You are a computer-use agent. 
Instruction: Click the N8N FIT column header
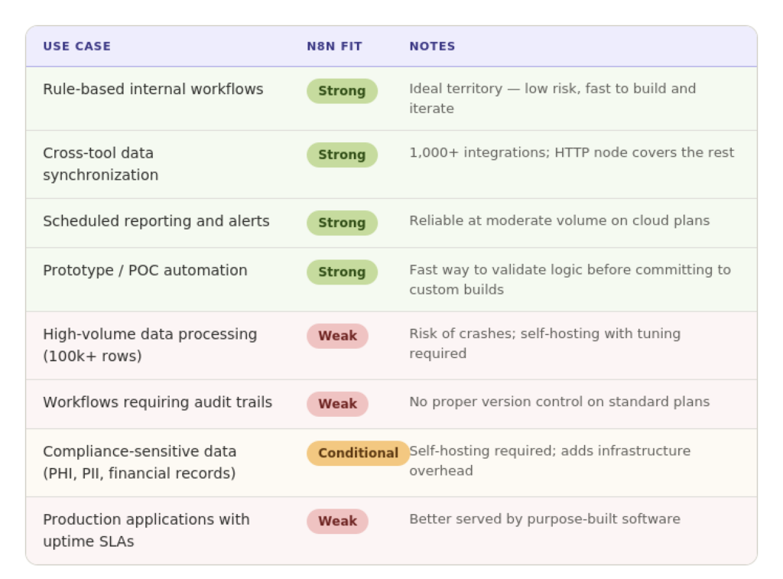pyautogui.click(x=334, y=47)
